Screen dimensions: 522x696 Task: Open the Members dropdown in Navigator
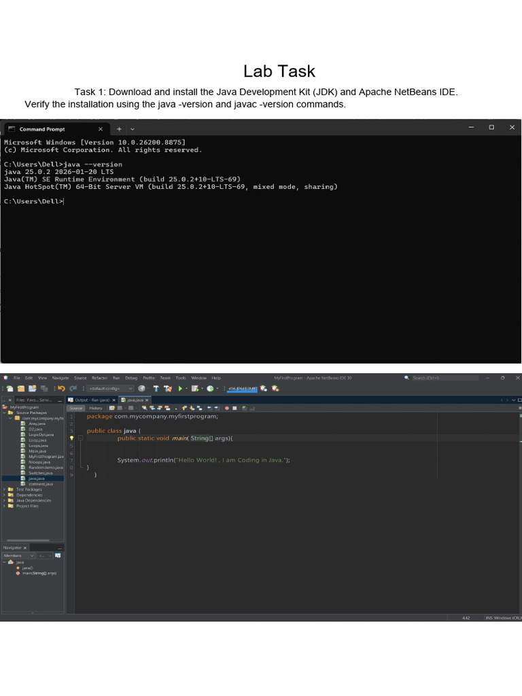(x=18, y=555)
